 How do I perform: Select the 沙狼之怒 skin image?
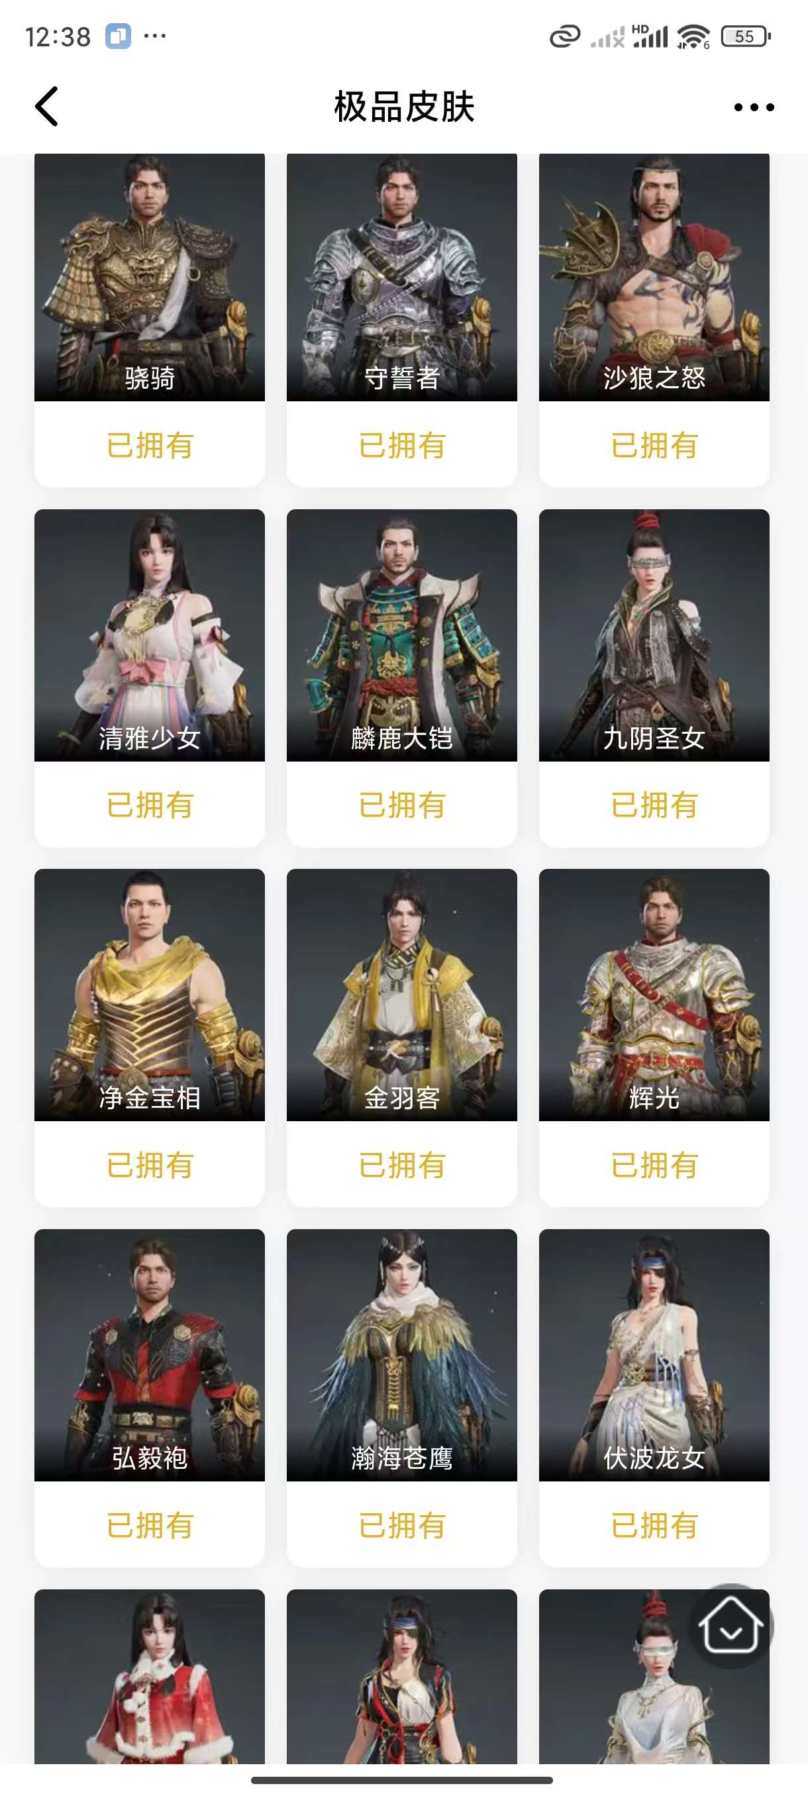(654, 277)
